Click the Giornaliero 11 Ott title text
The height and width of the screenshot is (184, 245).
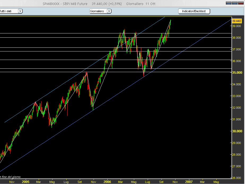coord(141,4)
